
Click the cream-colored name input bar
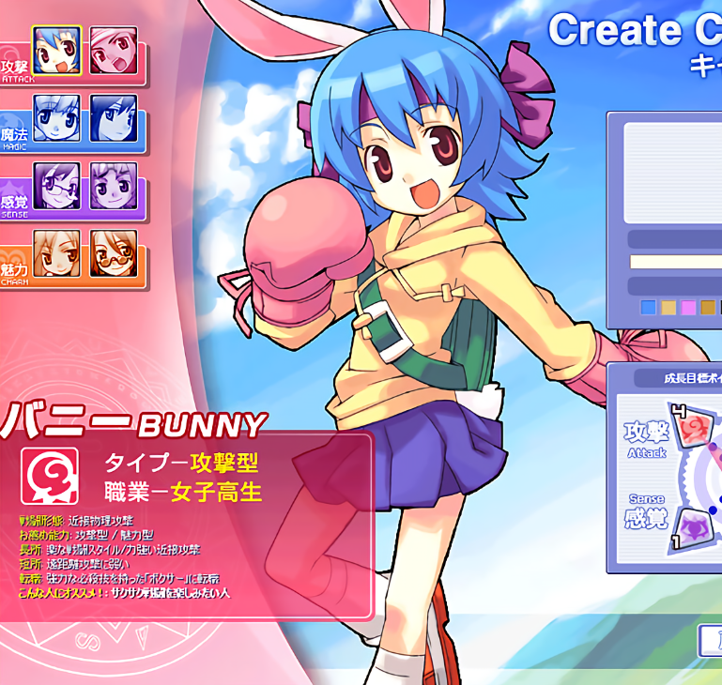click(675, 262)
